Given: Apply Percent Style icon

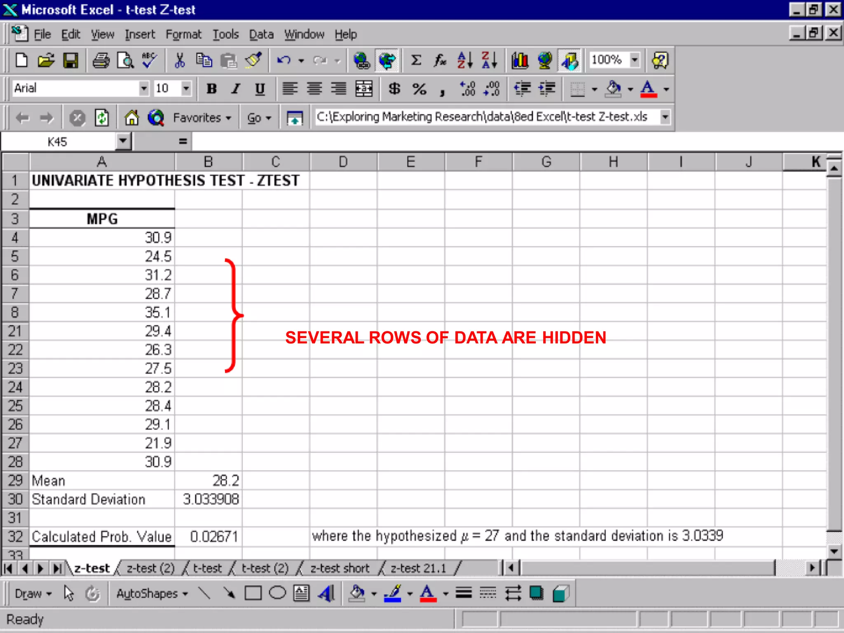Looking at the screenshot, I should pos(419,89).
